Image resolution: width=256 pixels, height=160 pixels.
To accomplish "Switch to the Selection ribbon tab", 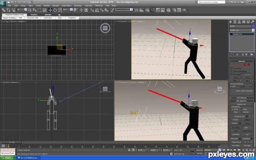I will tap(48, 15).
